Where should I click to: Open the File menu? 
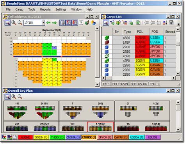(8, 9)
